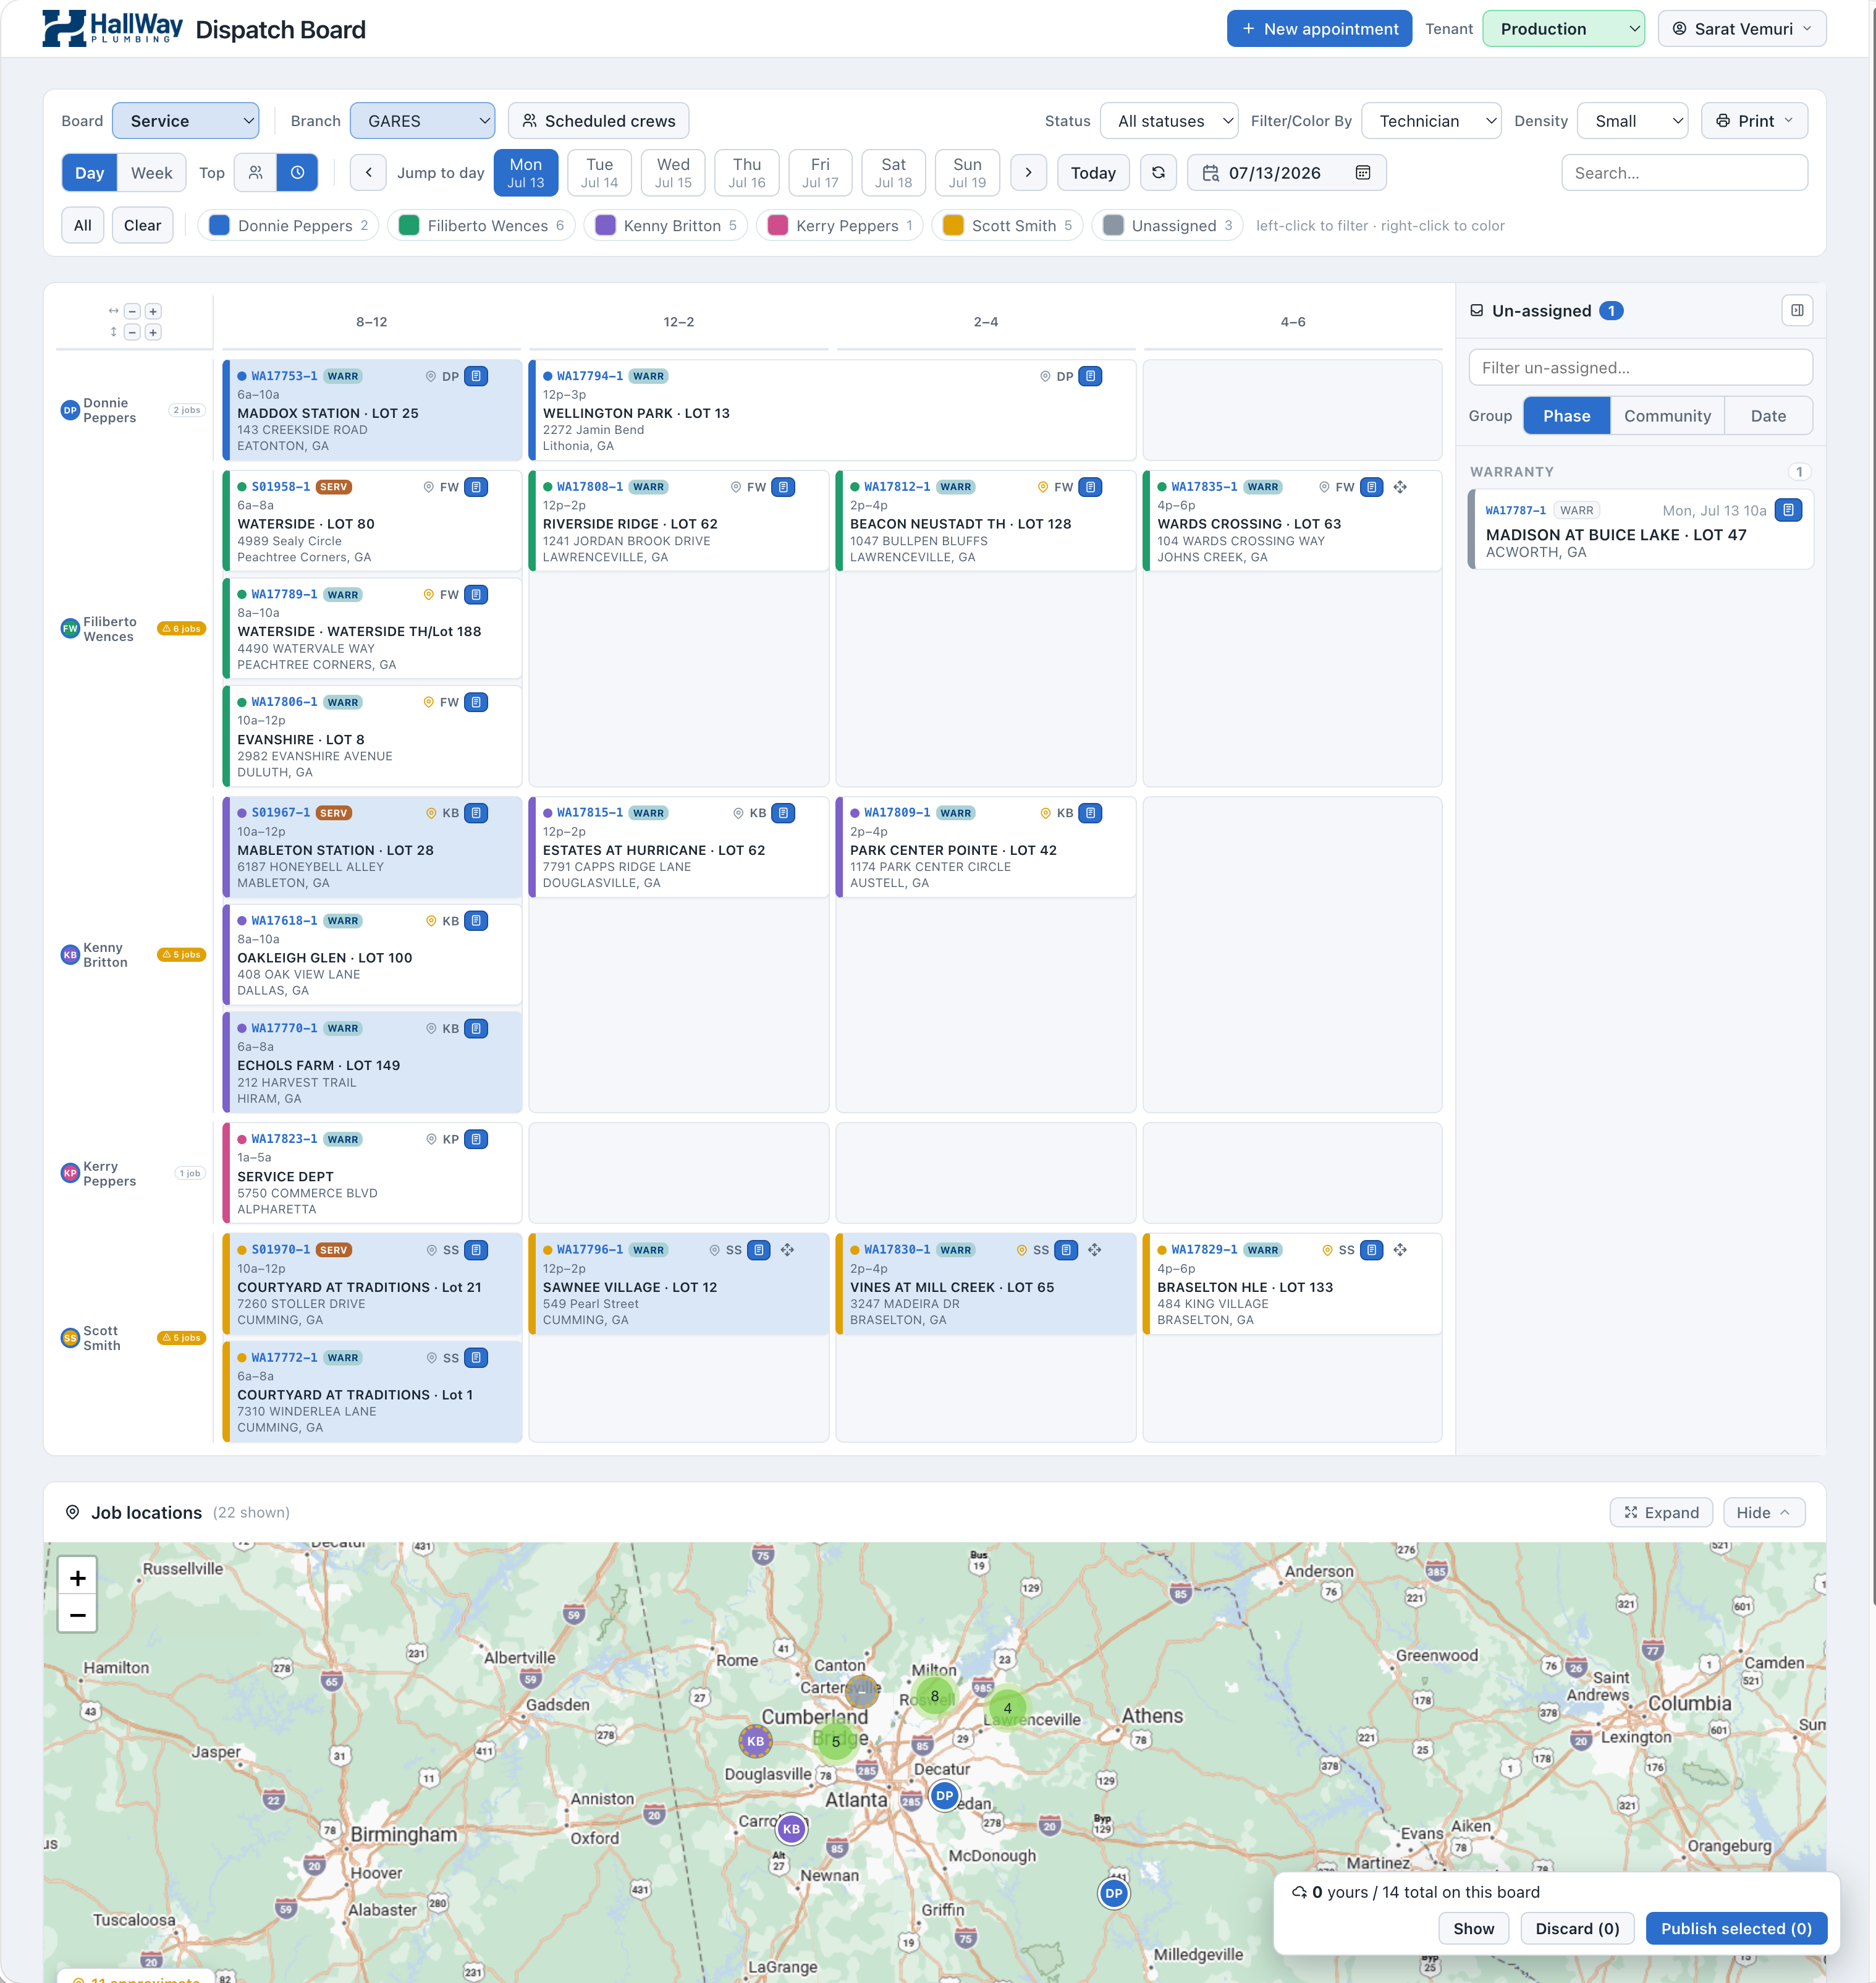Viewport: 1876px width, 1983px height.
Task: Toggle the crew view icon next to Top
Action: point(256,172)
